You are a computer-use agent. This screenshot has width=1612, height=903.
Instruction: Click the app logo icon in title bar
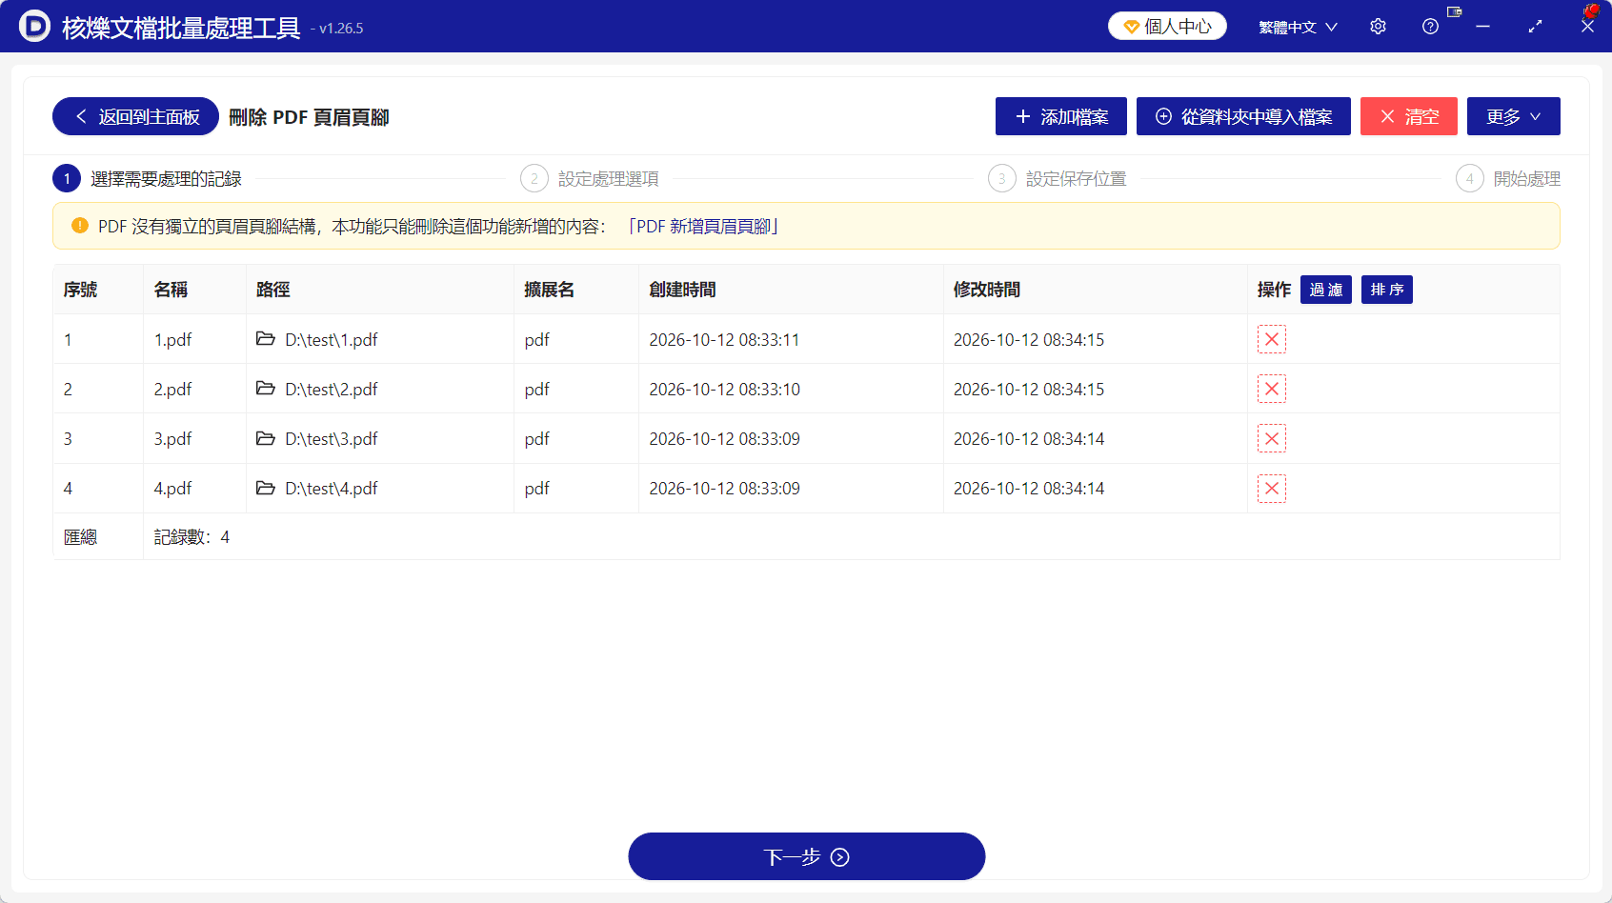[34, 26]
